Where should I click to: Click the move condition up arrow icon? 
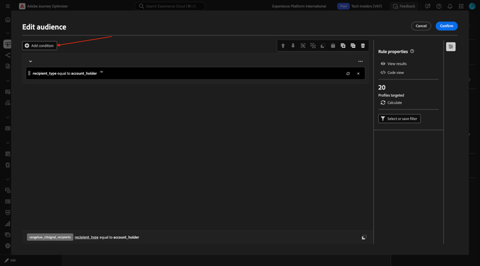(283, 45)
